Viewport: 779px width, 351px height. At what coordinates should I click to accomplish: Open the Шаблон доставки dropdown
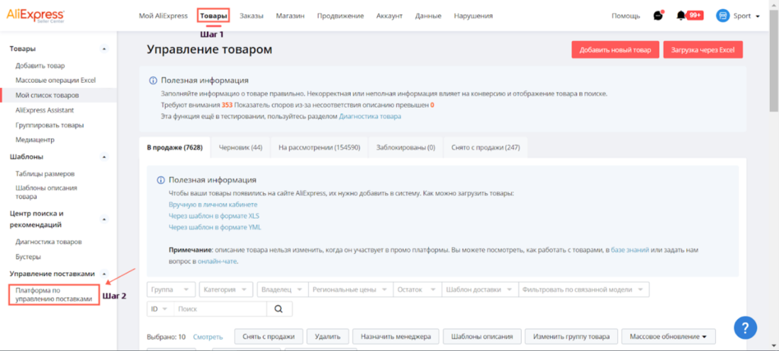pyautogui.click(x=479, y=290)
